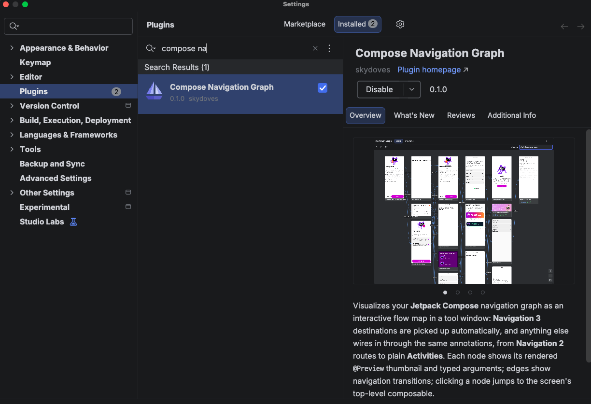Click the Compose Navigation Graph sailboat icon
The image size is (591, 404).
pos(155,91)
